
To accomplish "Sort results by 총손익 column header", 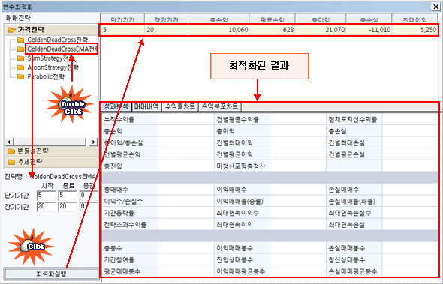I will (x=218, y=19).
